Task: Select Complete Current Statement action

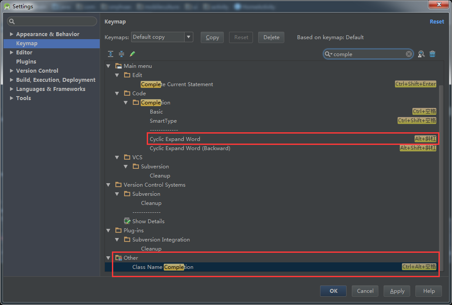Action: click(177, 84)
